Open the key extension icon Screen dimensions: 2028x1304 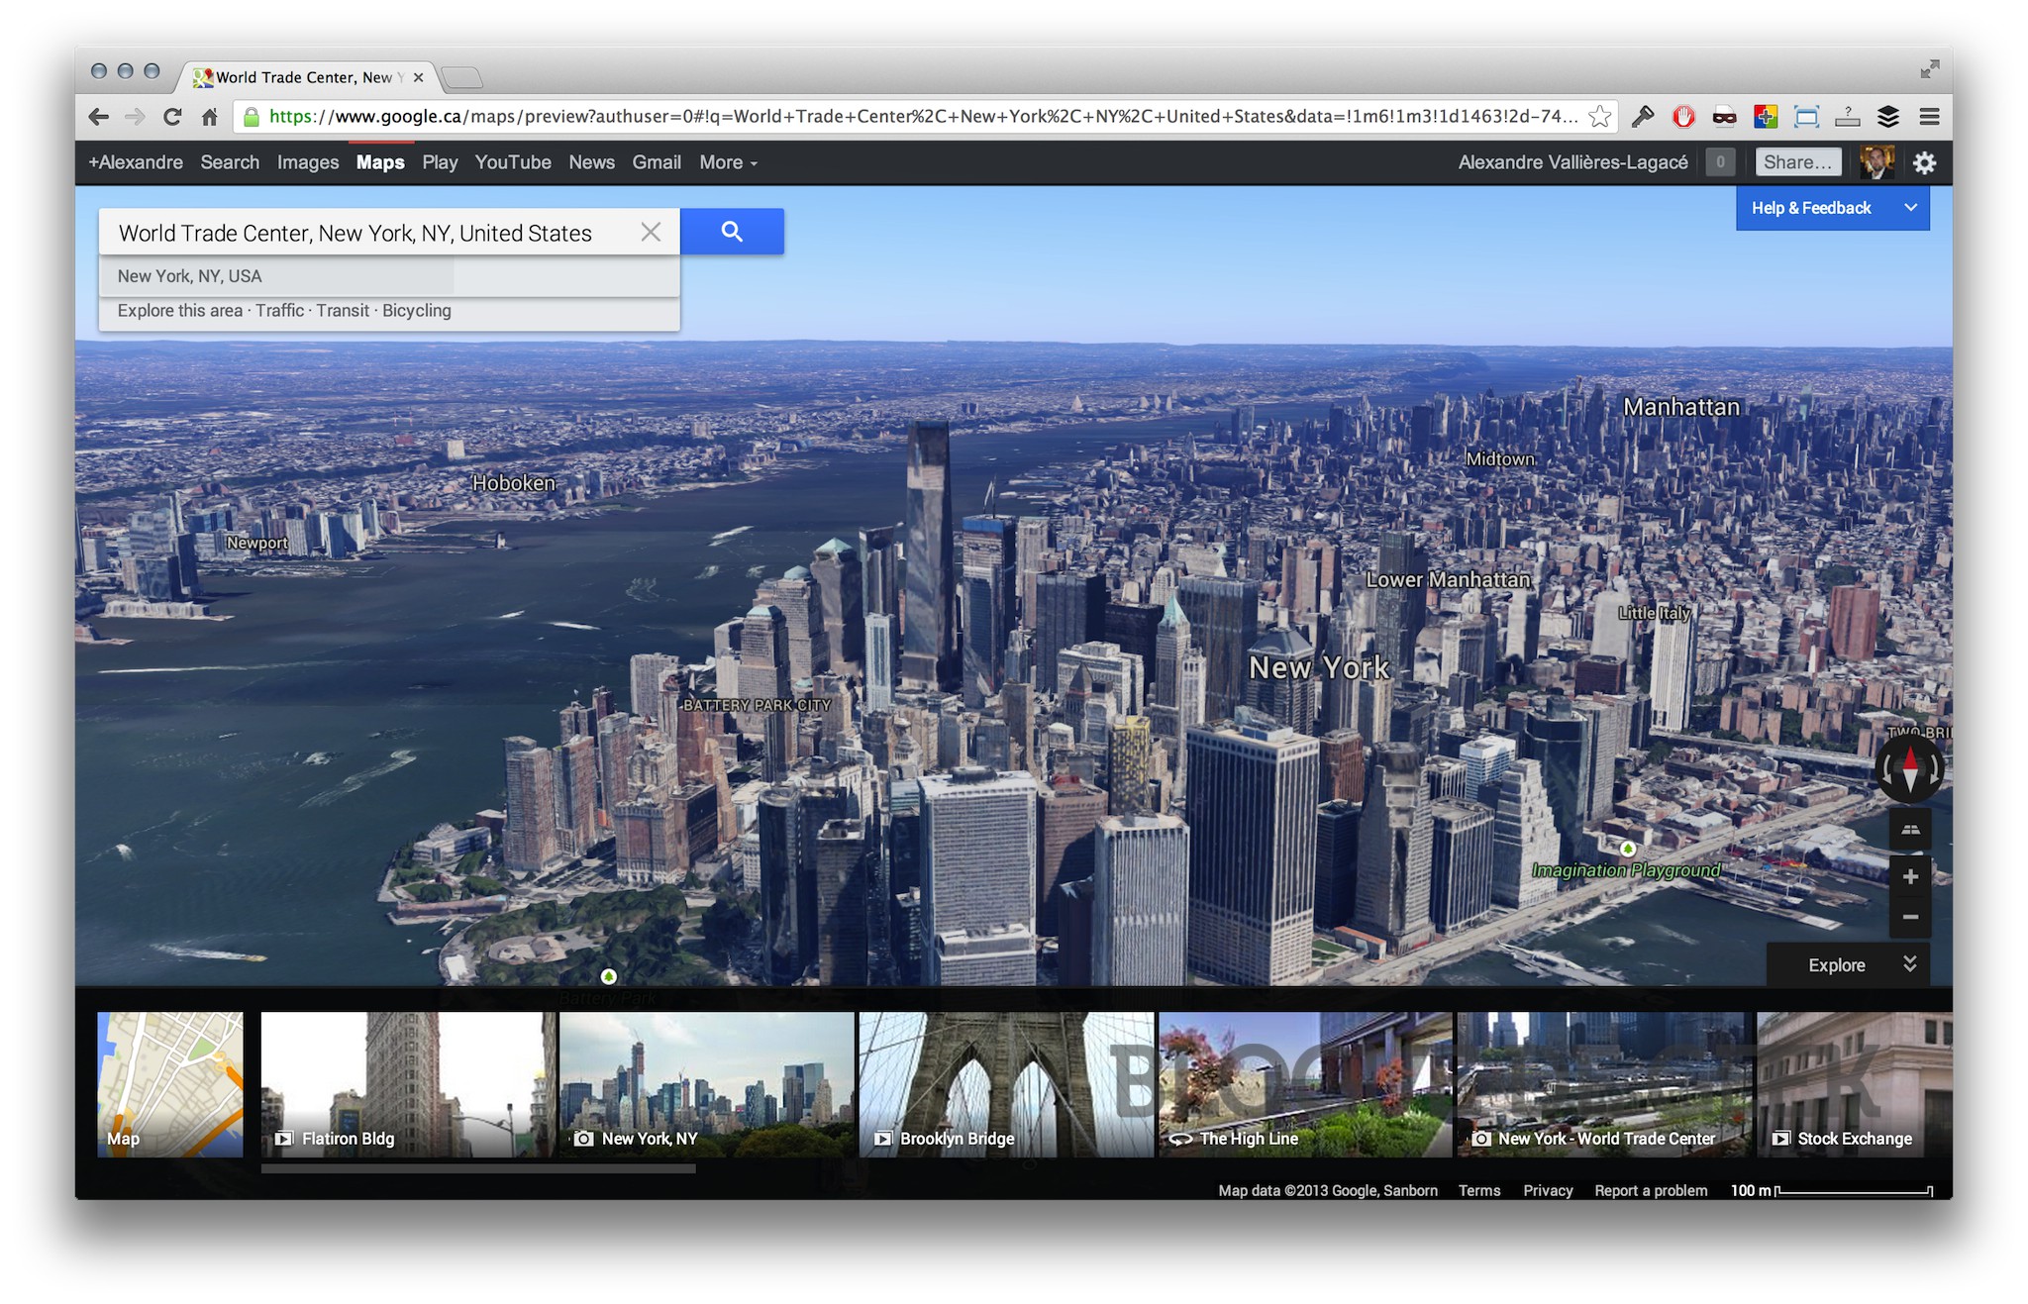coord(1643,117)
